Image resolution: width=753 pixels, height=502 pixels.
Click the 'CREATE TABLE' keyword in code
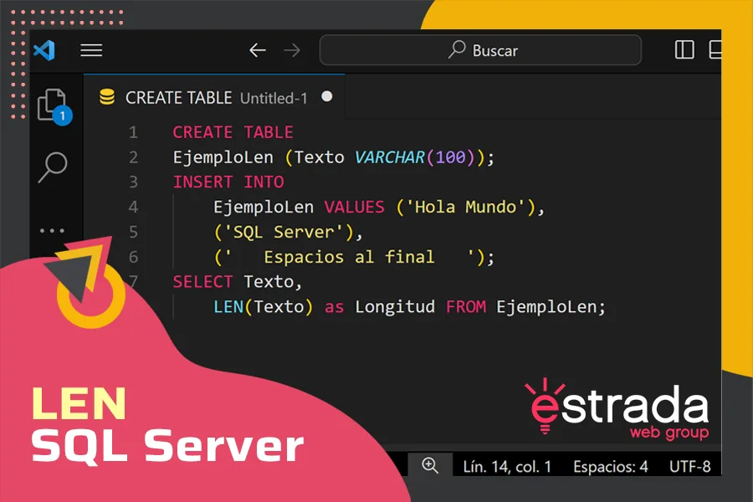click(x=233, y=132)
